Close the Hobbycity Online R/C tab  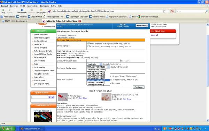(79, 21)
